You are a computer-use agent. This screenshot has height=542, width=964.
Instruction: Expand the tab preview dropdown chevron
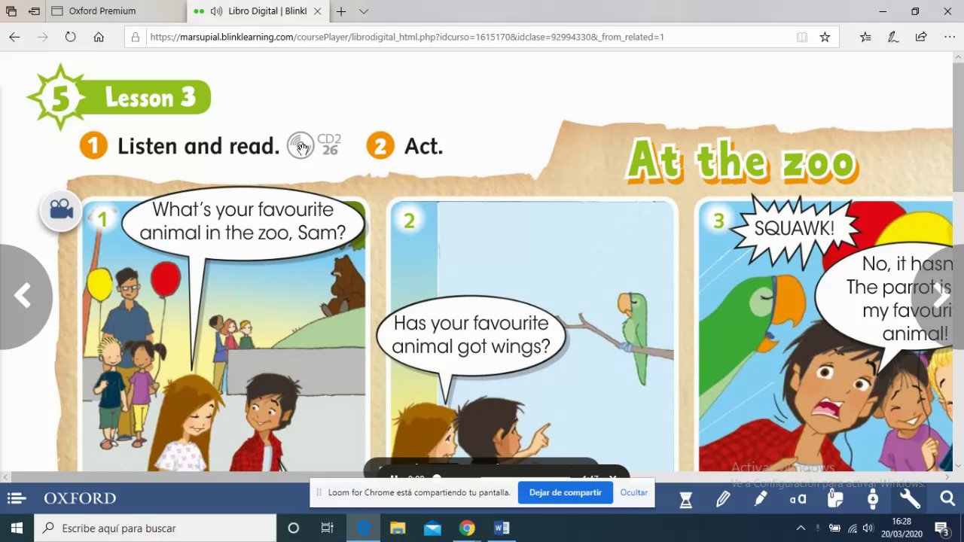[364, 11]
